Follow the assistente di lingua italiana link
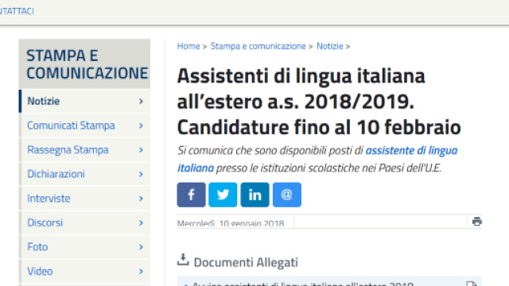Viewport: 509px width, 286px height. pyautogui.click(x=411, y=150)
